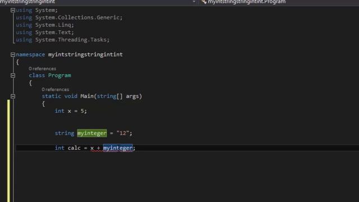Open the 0 references link above Main
The image size is (359, 202).
coord(56,90)
